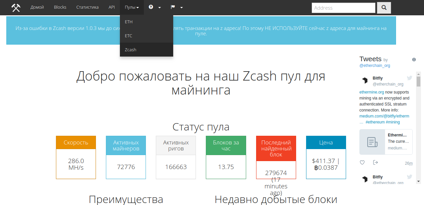
Task: Click the Twitter bird icon in the second tweet
Action: coord(409,177)
